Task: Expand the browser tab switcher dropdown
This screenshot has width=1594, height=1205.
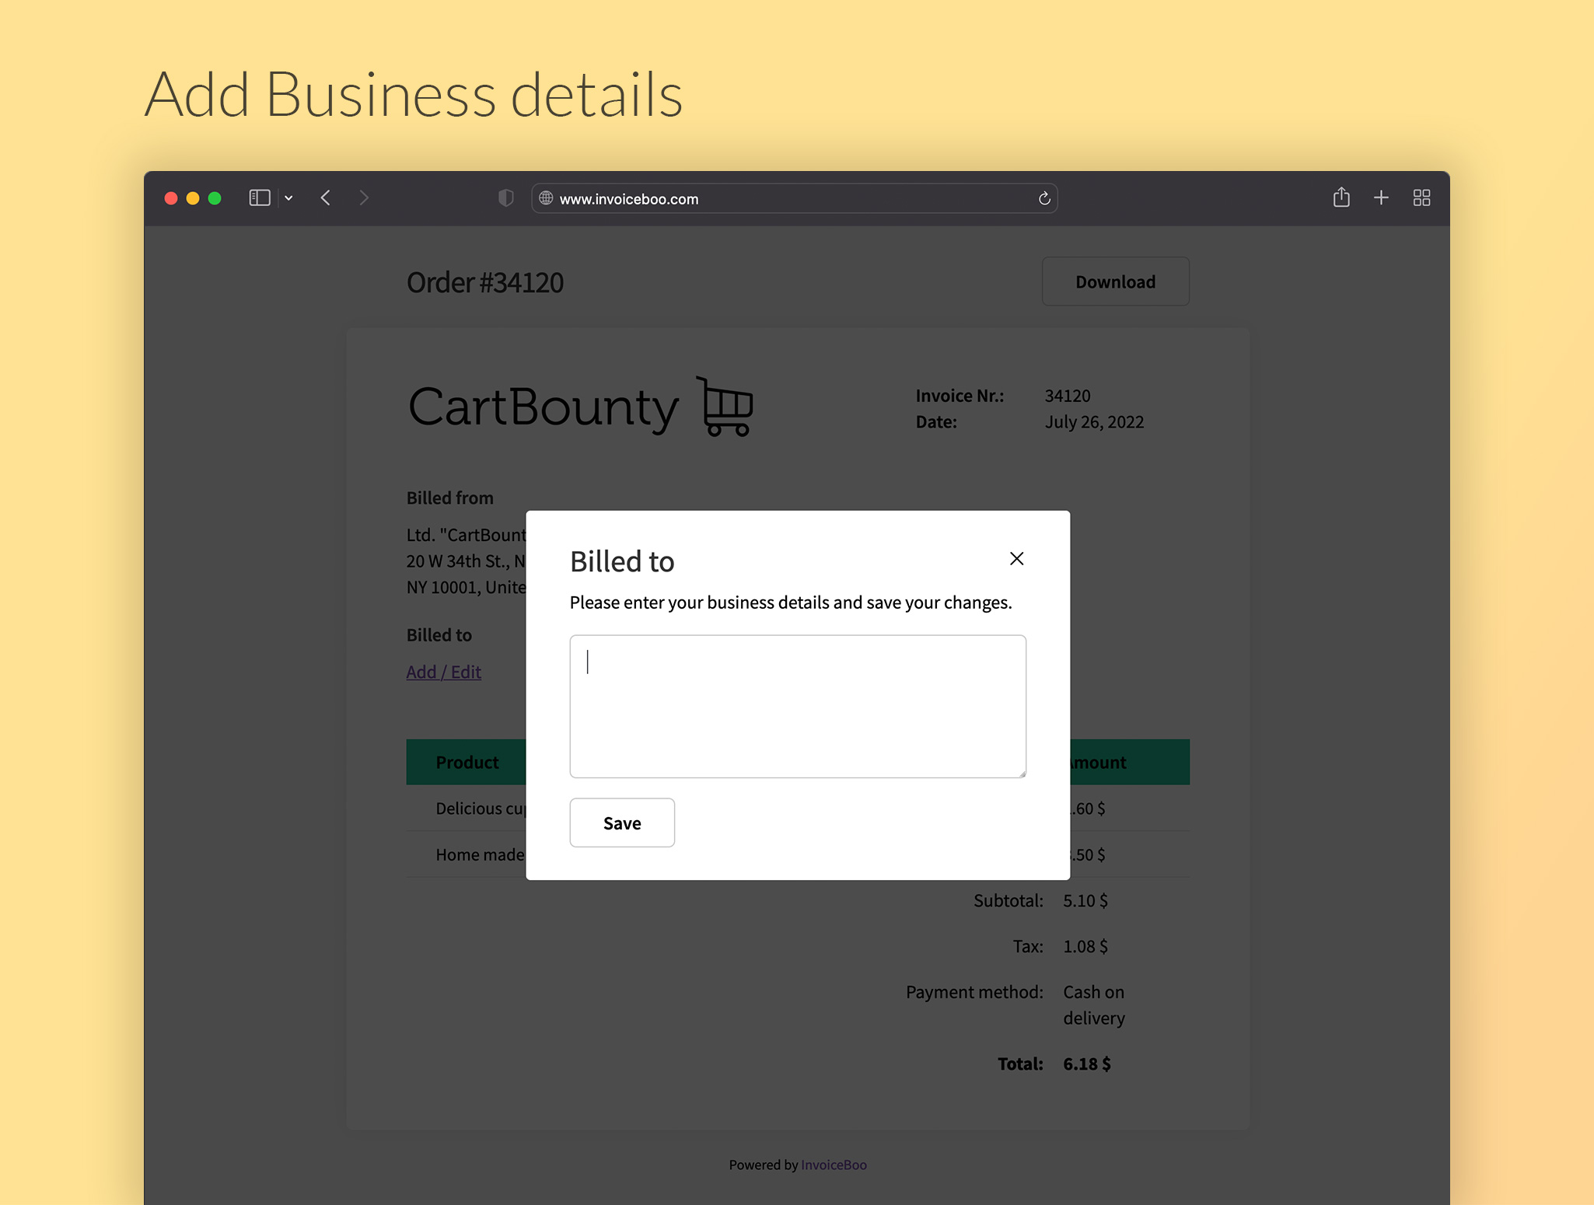Action: click(288, 197)
